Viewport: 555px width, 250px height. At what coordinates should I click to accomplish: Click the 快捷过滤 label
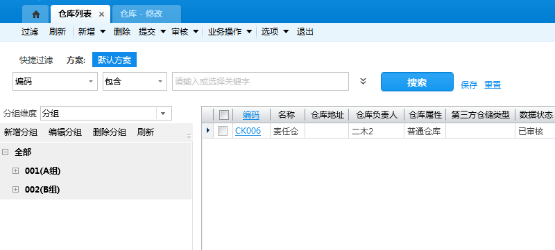[x=36, y=60]
